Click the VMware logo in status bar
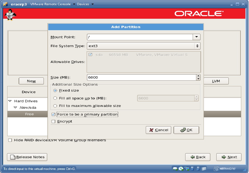The width and height of the screenshot is (249, 173). [225, 169]
